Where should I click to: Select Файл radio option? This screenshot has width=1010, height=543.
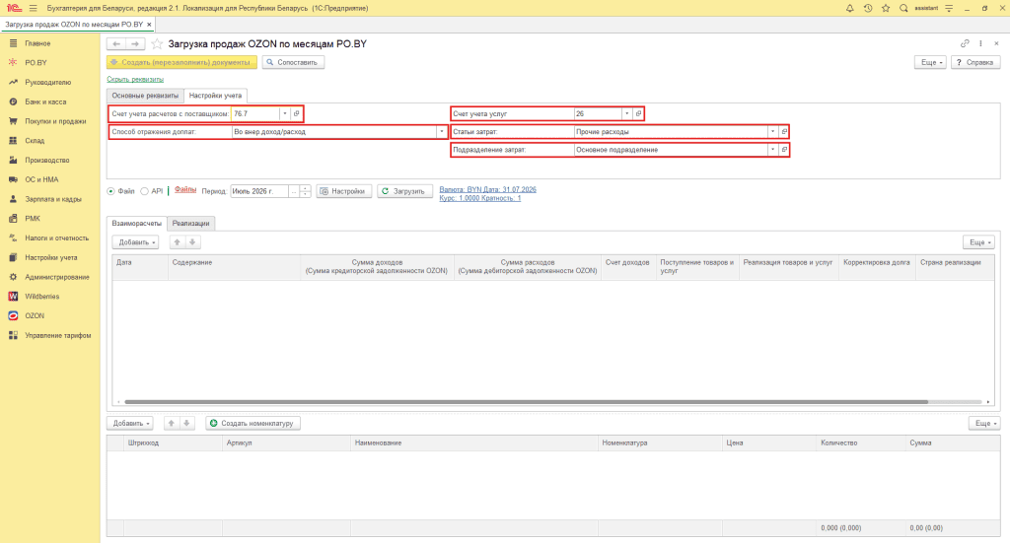click(x=110, y=191)
